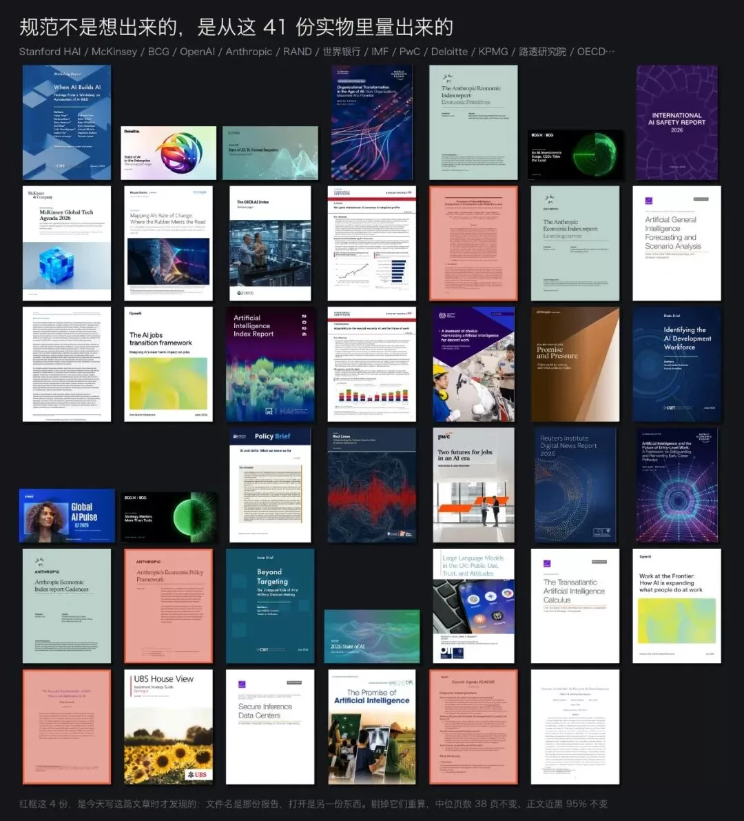Select the 'A moment of choice' ILO report cover
This screenshot has width=744, height=821.
(473, 365)
